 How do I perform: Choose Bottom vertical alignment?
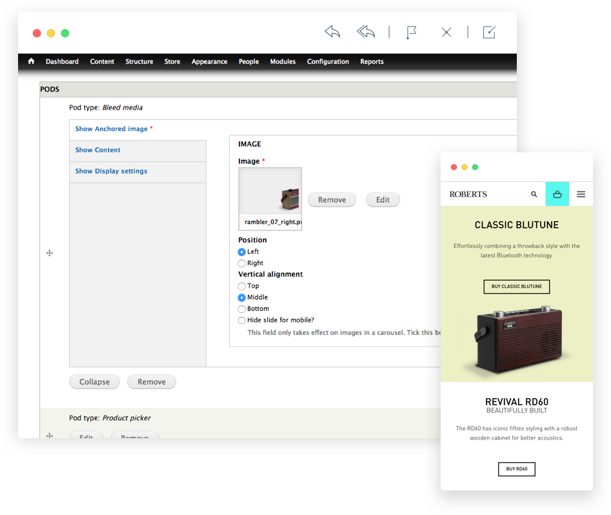point(242,309)
